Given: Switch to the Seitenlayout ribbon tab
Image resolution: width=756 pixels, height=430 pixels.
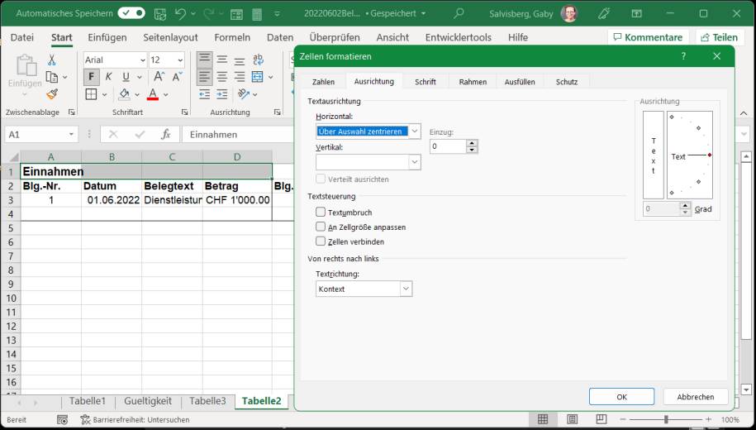Looking at the screenshot, I should [171, 37].
